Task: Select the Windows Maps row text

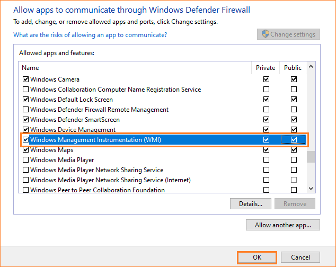Action: click(51, 150)
